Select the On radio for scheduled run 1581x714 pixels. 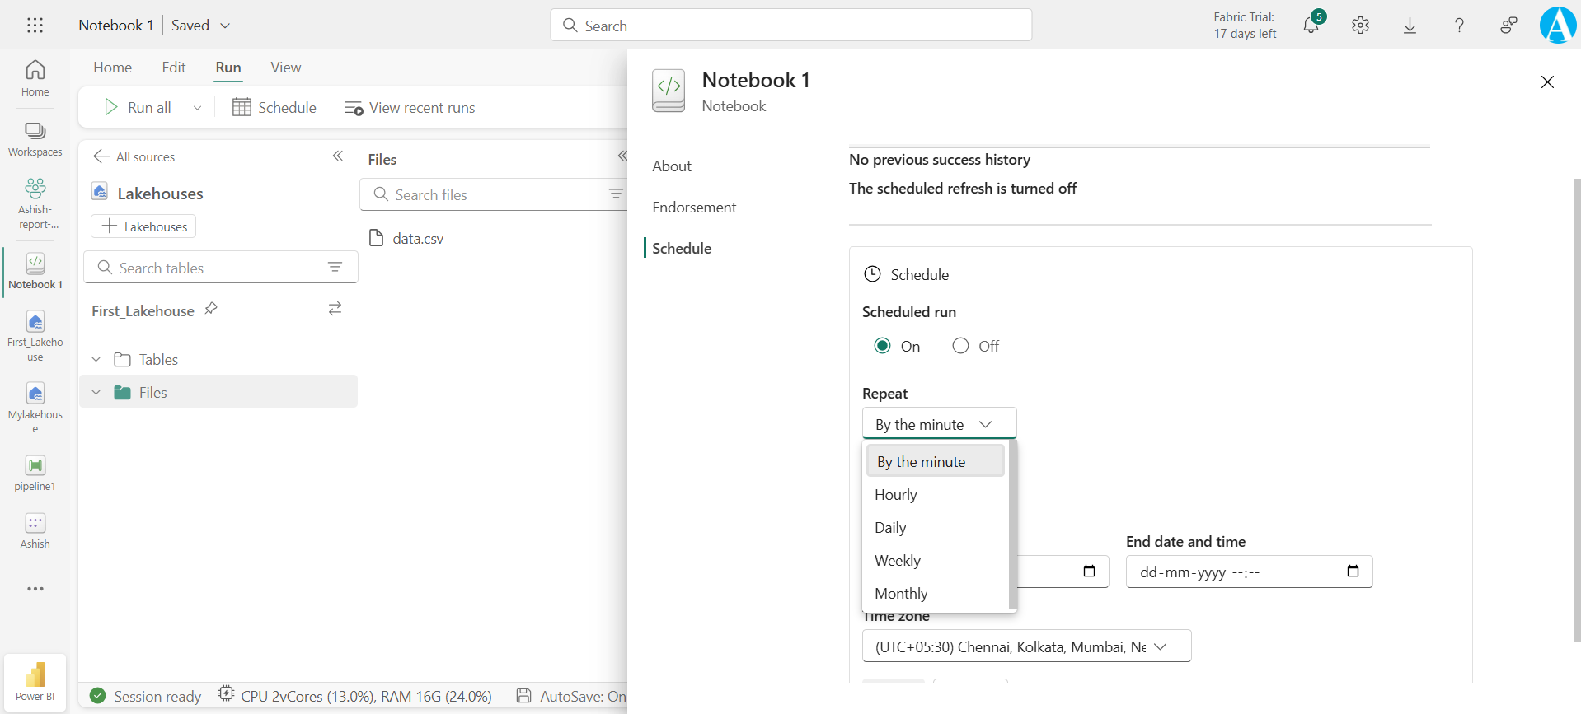[x=882, y=346]
